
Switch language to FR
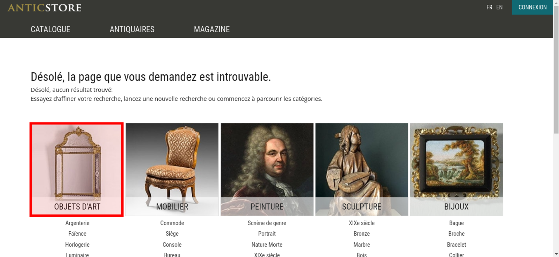click(x=489, y=7)
